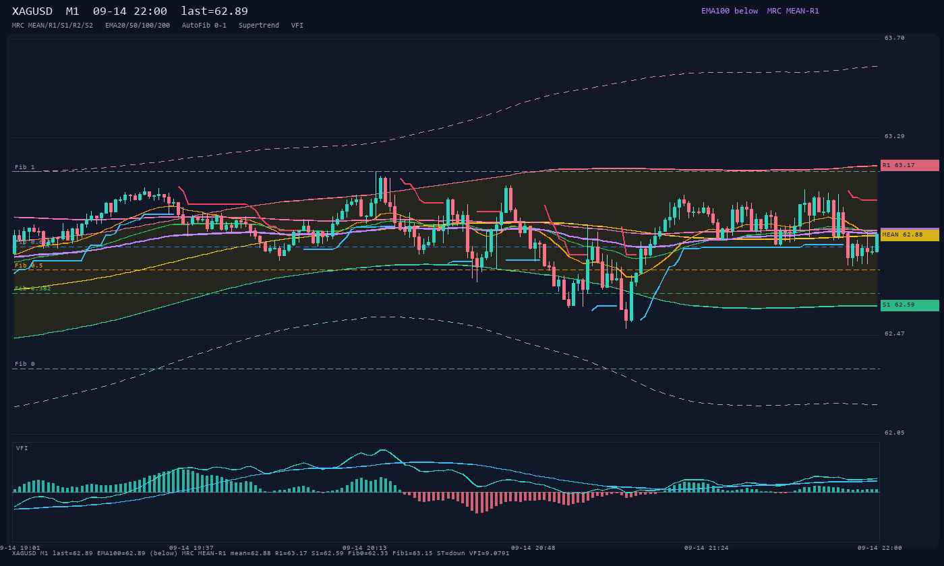The image size is (944, 566).
Task: Click the 09-14 20:48 time axis label
Action: click(533, 548)
